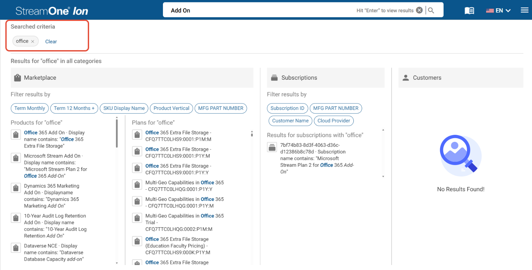
Task: Filter Marketplace by Term Monthly
Action: 30,108
